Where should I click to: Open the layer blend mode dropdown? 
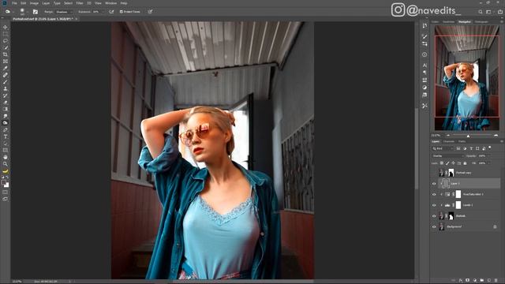(447, 156)
